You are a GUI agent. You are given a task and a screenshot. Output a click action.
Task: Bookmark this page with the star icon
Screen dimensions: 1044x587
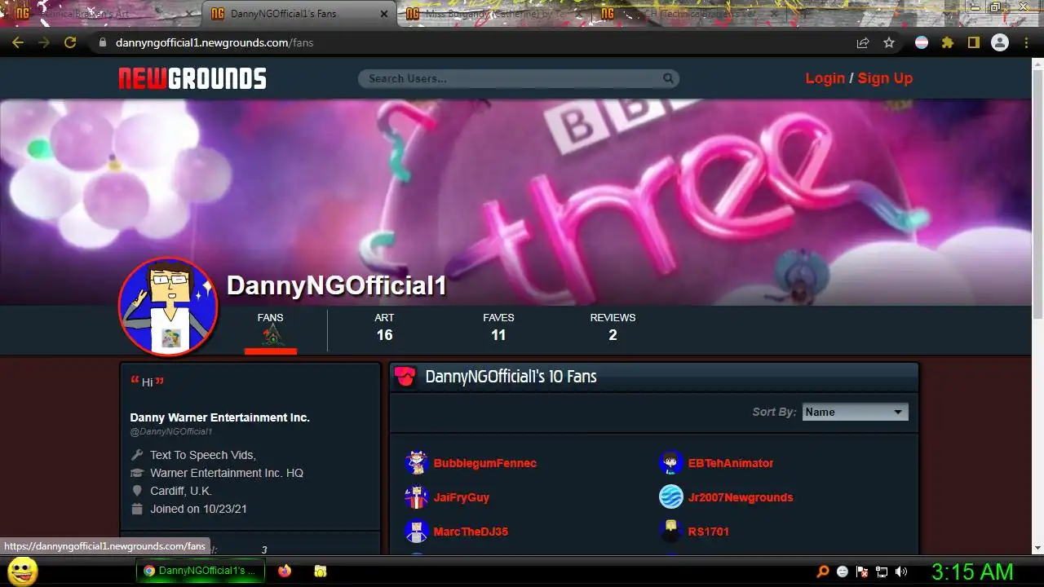[889, 42]
